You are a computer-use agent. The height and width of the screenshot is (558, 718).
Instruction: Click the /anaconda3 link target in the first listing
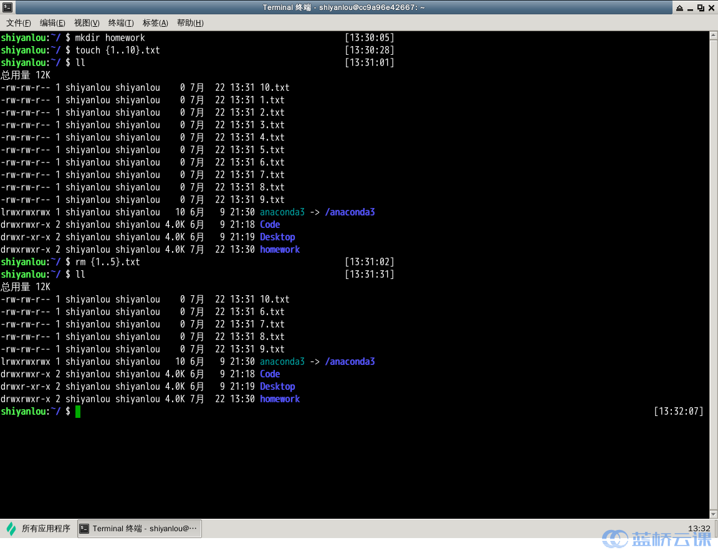tap(350, 212)
